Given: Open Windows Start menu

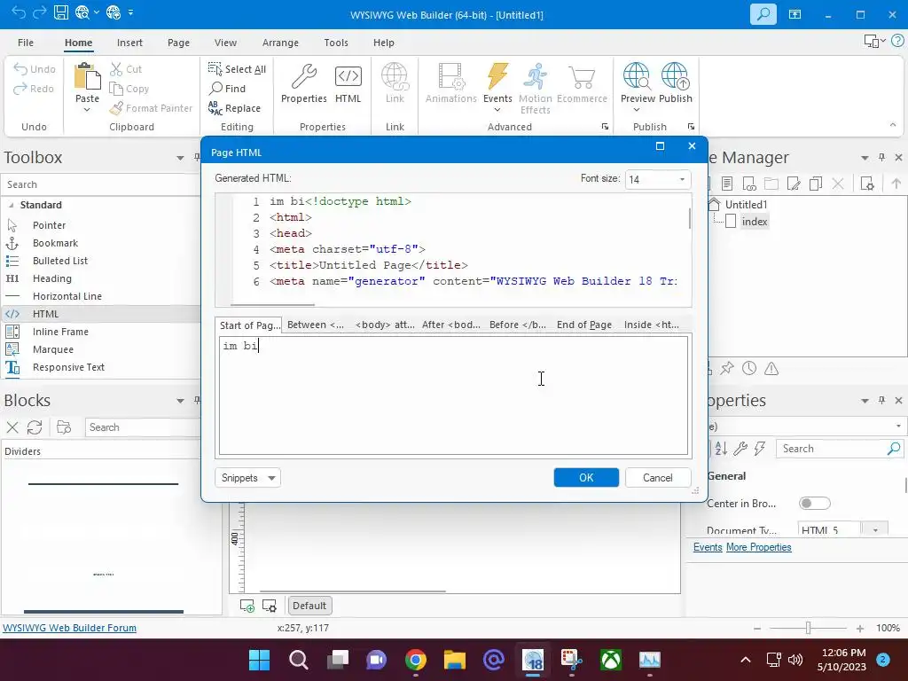Looking at the screenshot, I should [x=260, y=660].
